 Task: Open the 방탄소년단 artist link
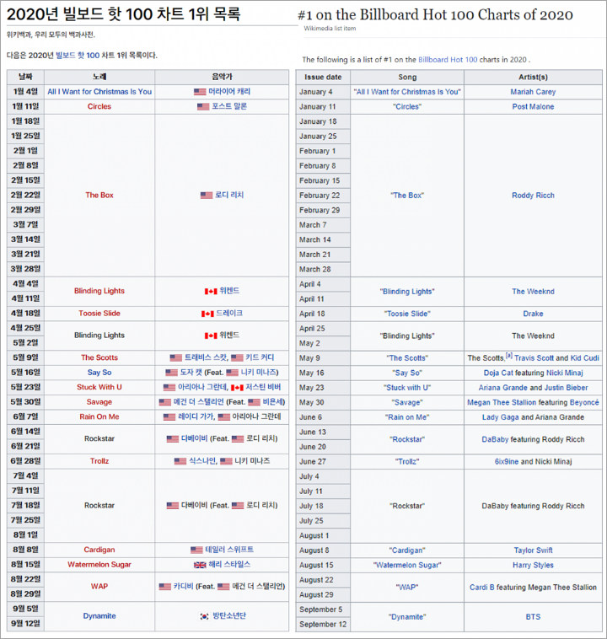[x=229, y=615]
